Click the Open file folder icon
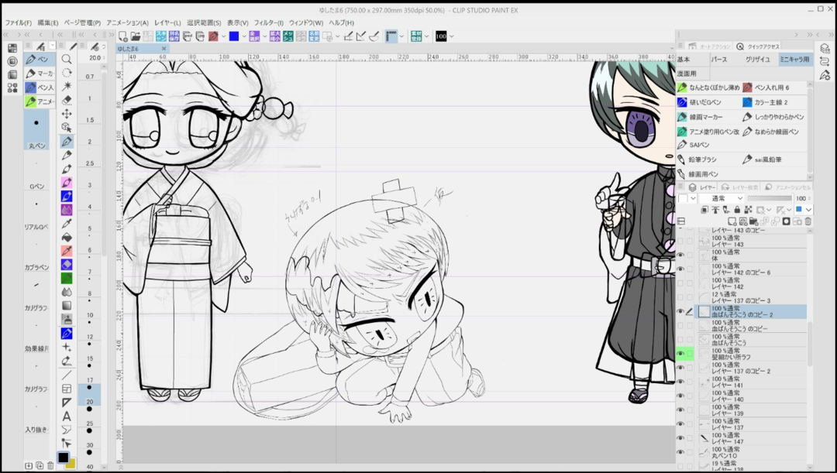837x473 pixels. tap(136, 36)
